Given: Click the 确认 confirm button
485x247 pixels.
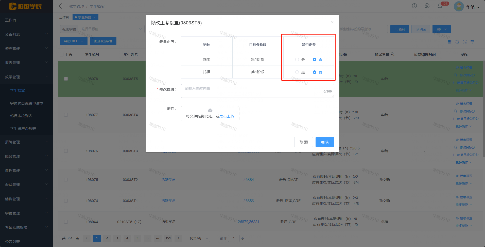Looking at the screenshot, I should (x=325, y=142).
